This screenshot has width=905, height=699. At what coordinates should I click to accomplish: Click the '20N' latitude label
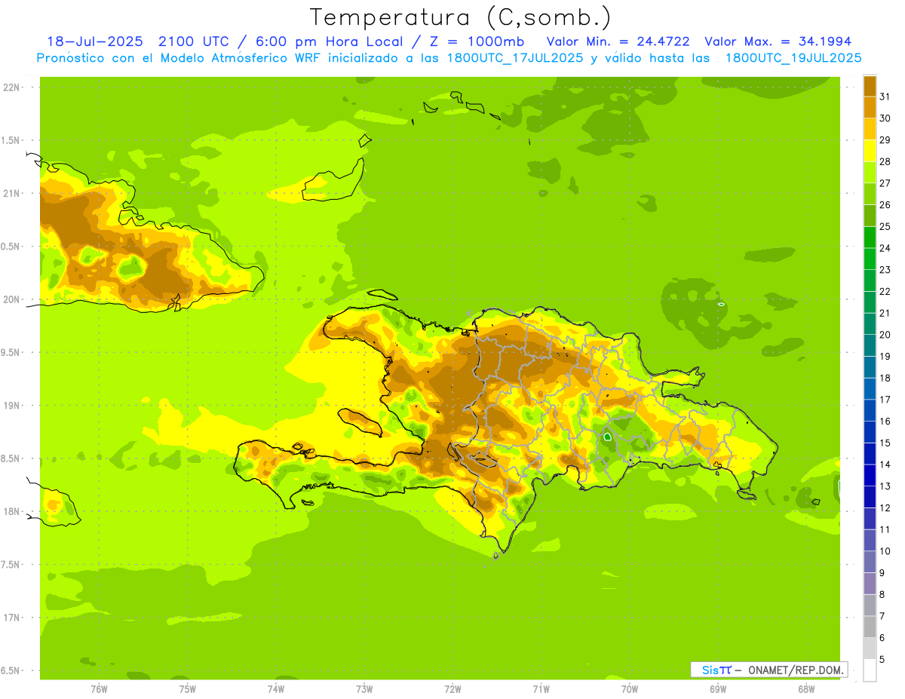[11, 299]
